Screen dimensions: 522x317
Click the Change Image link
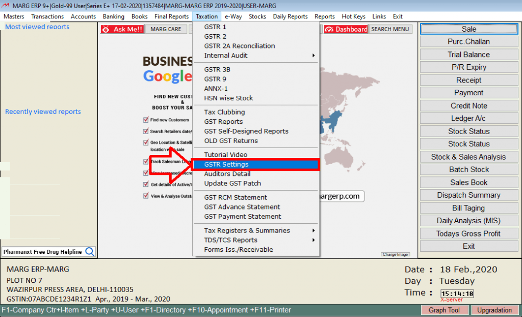[x=395, y=254]
